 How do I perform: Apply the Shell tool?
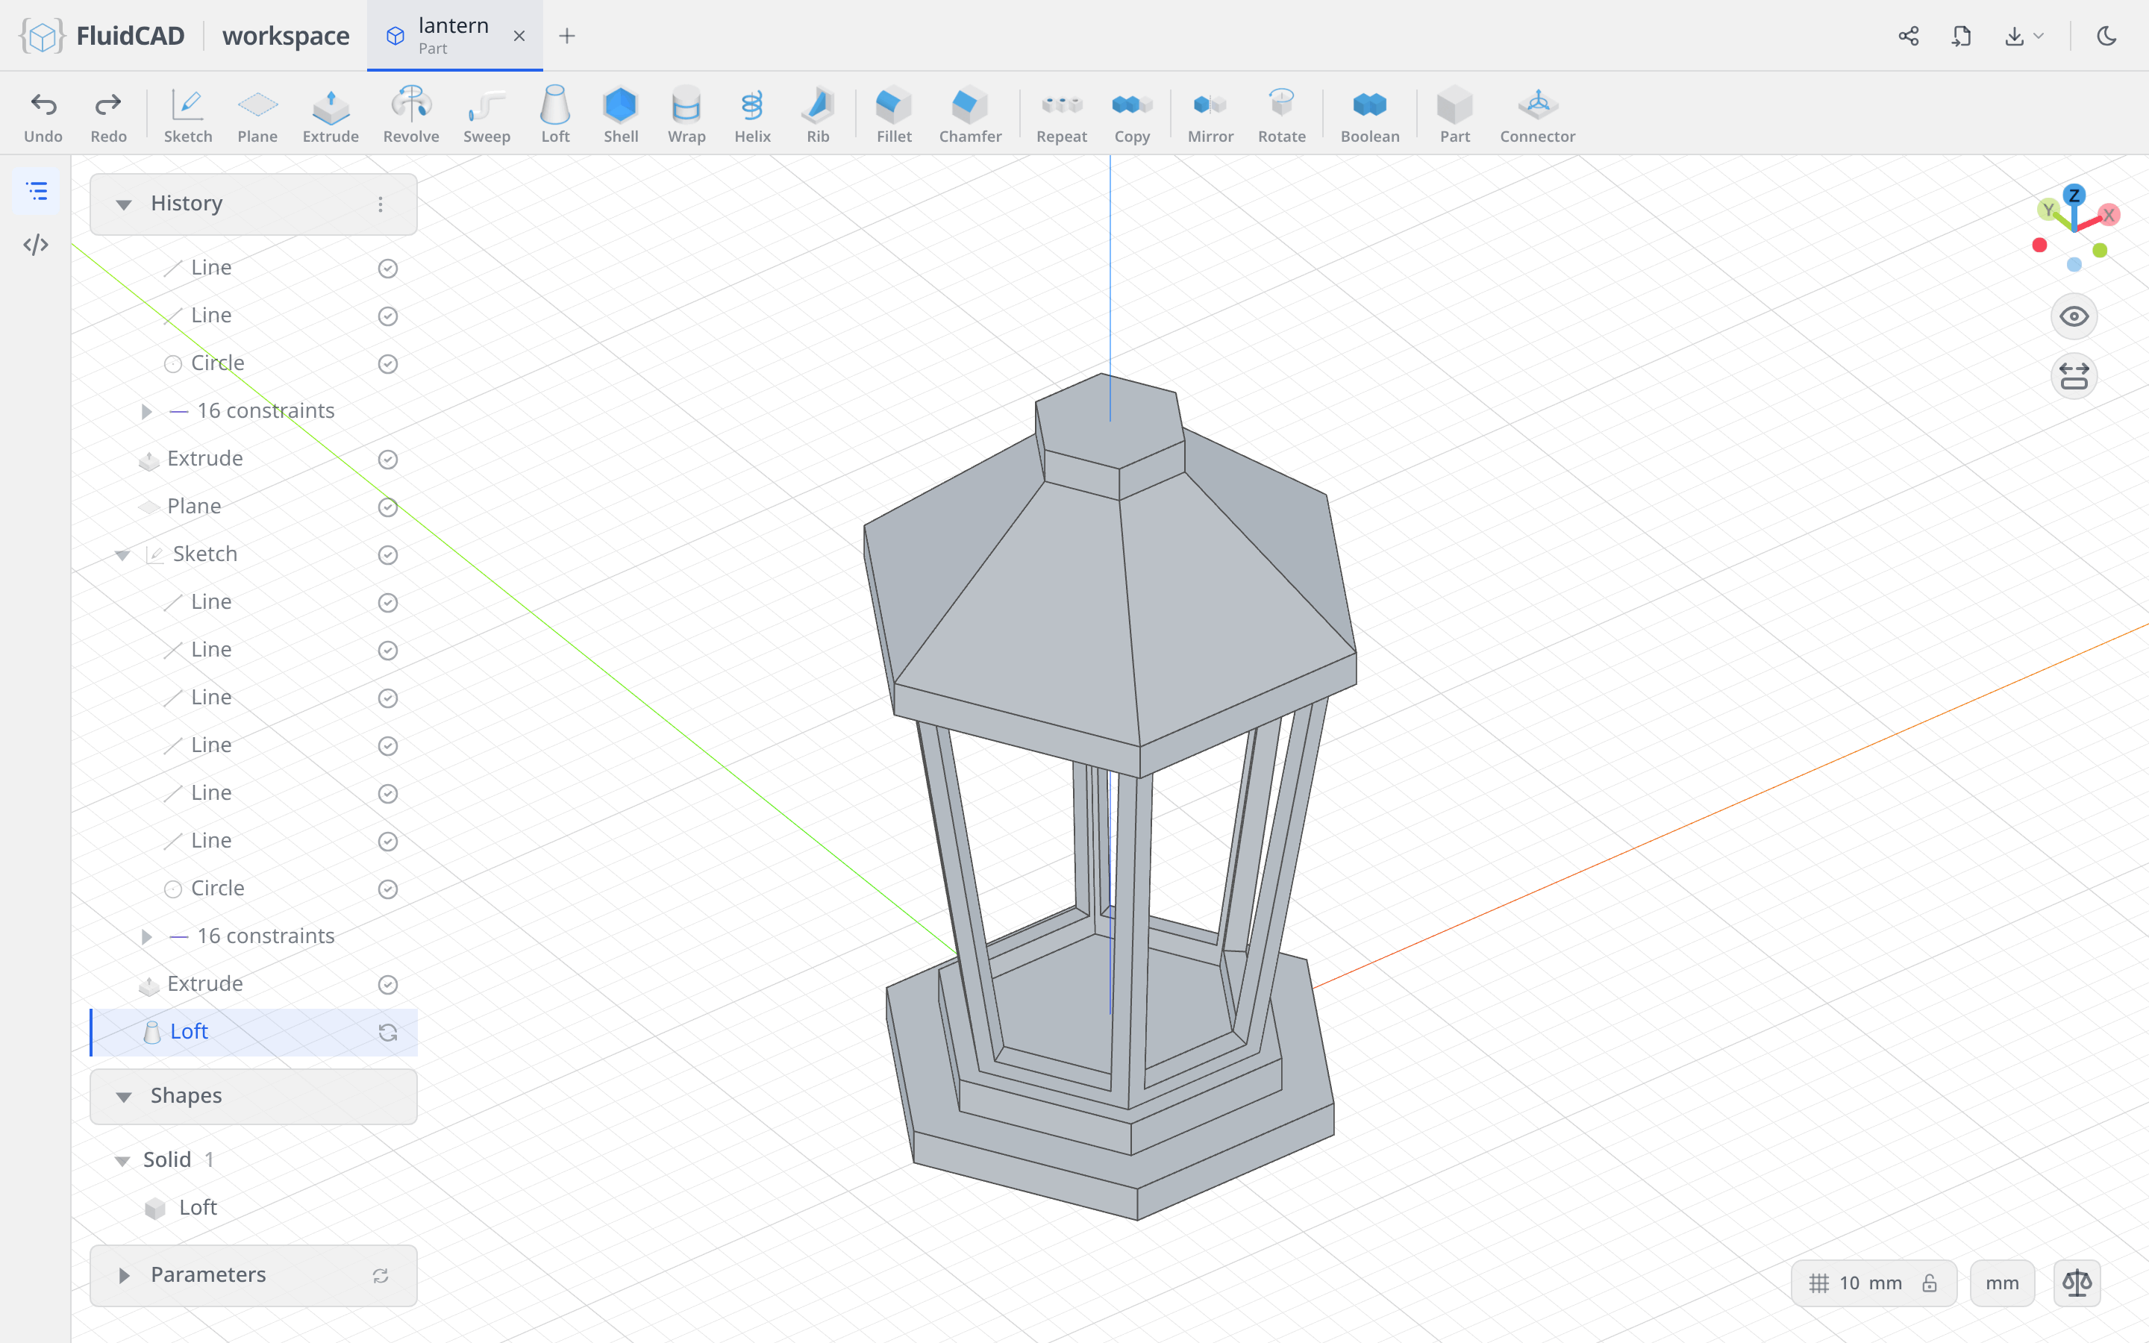pyautogui.click(x=621, y=116)
